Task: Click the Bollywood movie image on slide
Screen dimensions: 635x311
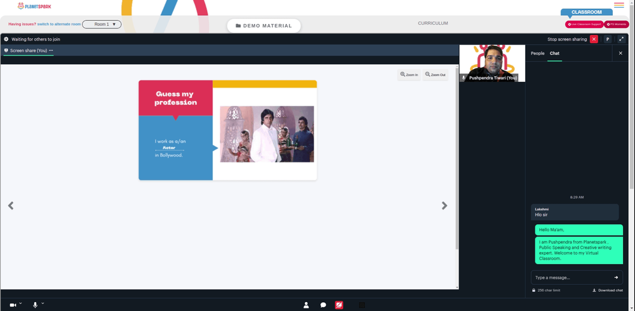Action: (x=267, y=134)
